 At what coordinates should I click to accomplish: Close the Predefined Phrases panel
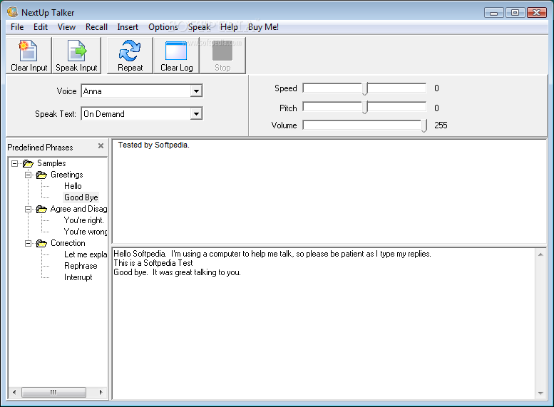coord(101,146)
